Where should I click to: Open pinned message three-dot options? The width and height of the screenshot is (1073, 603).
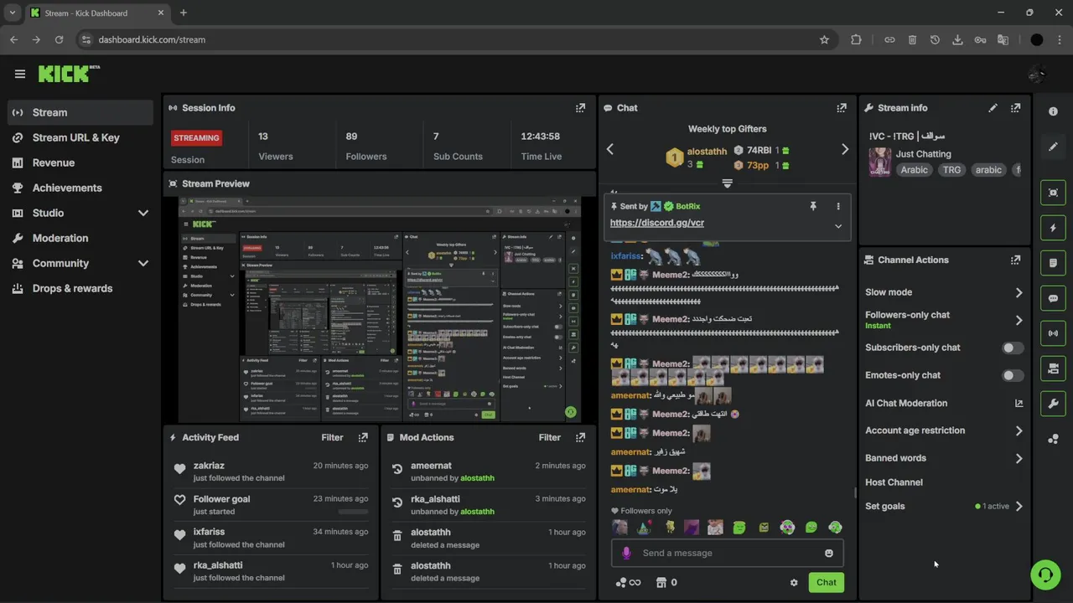tap(837, 206)
